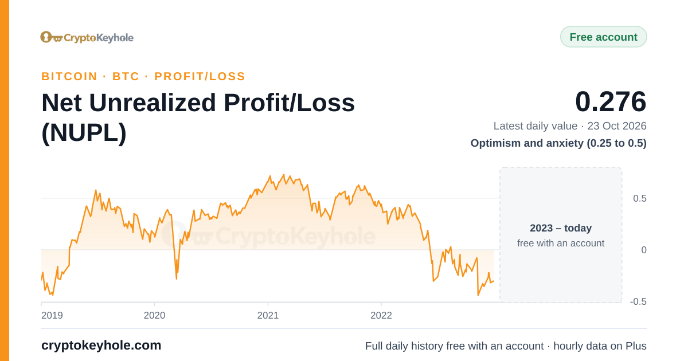The width and height of the screenshot is (688, 361).
Task: Click free with an account text
Action: tap(561, 243)
